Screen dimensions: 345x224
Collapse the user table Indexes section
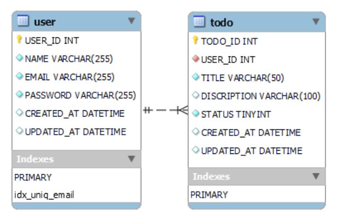[132, 159]
